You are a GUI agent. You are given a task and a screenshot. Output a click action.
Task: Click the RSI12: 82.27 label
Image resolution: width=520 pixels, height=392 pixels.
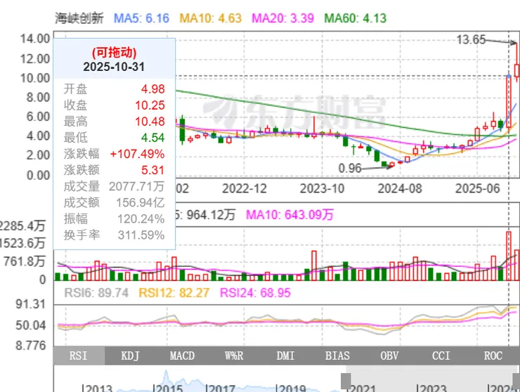(174, 293)
